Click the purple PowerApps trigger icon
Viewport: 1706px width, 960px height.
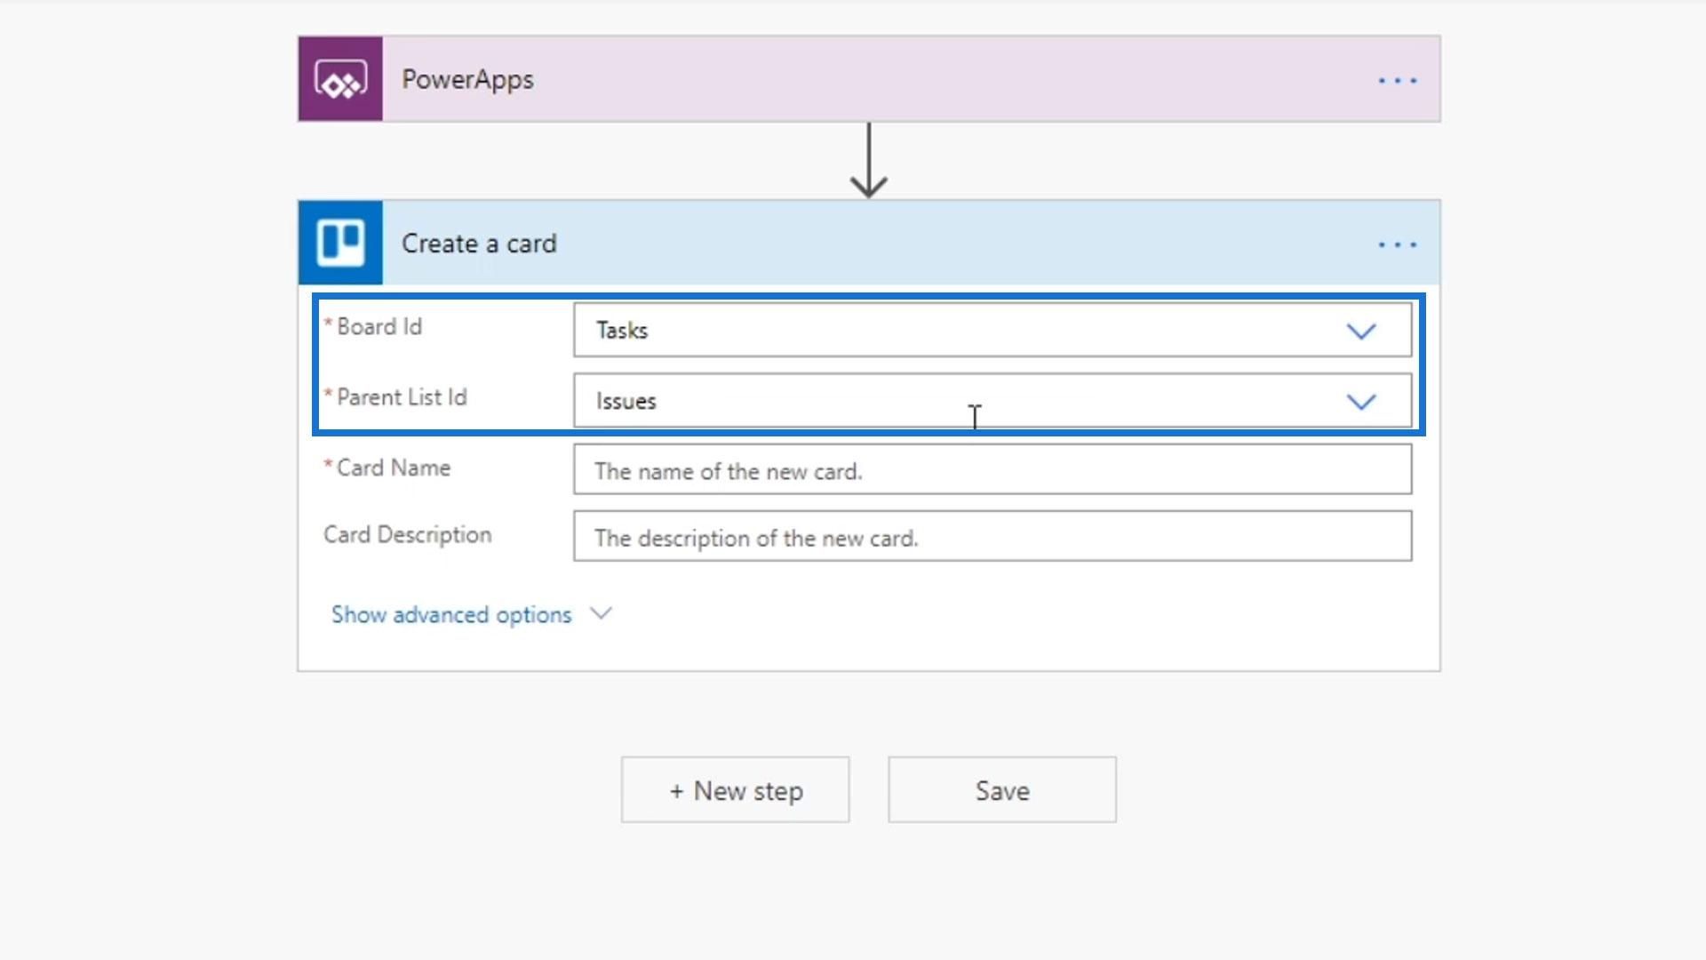[x=340, y=79]
